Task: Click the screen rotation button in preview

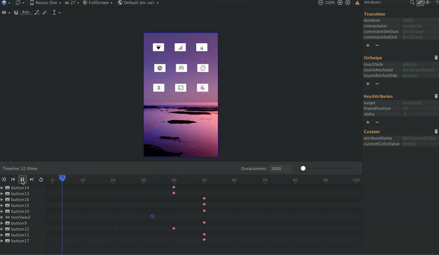Action: (203, 68)
